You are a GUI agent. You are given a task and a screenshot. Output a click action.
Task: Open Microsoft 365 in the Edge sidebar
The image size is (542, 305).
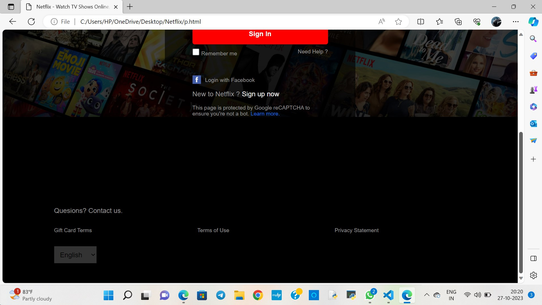click(x=533, y=106)
